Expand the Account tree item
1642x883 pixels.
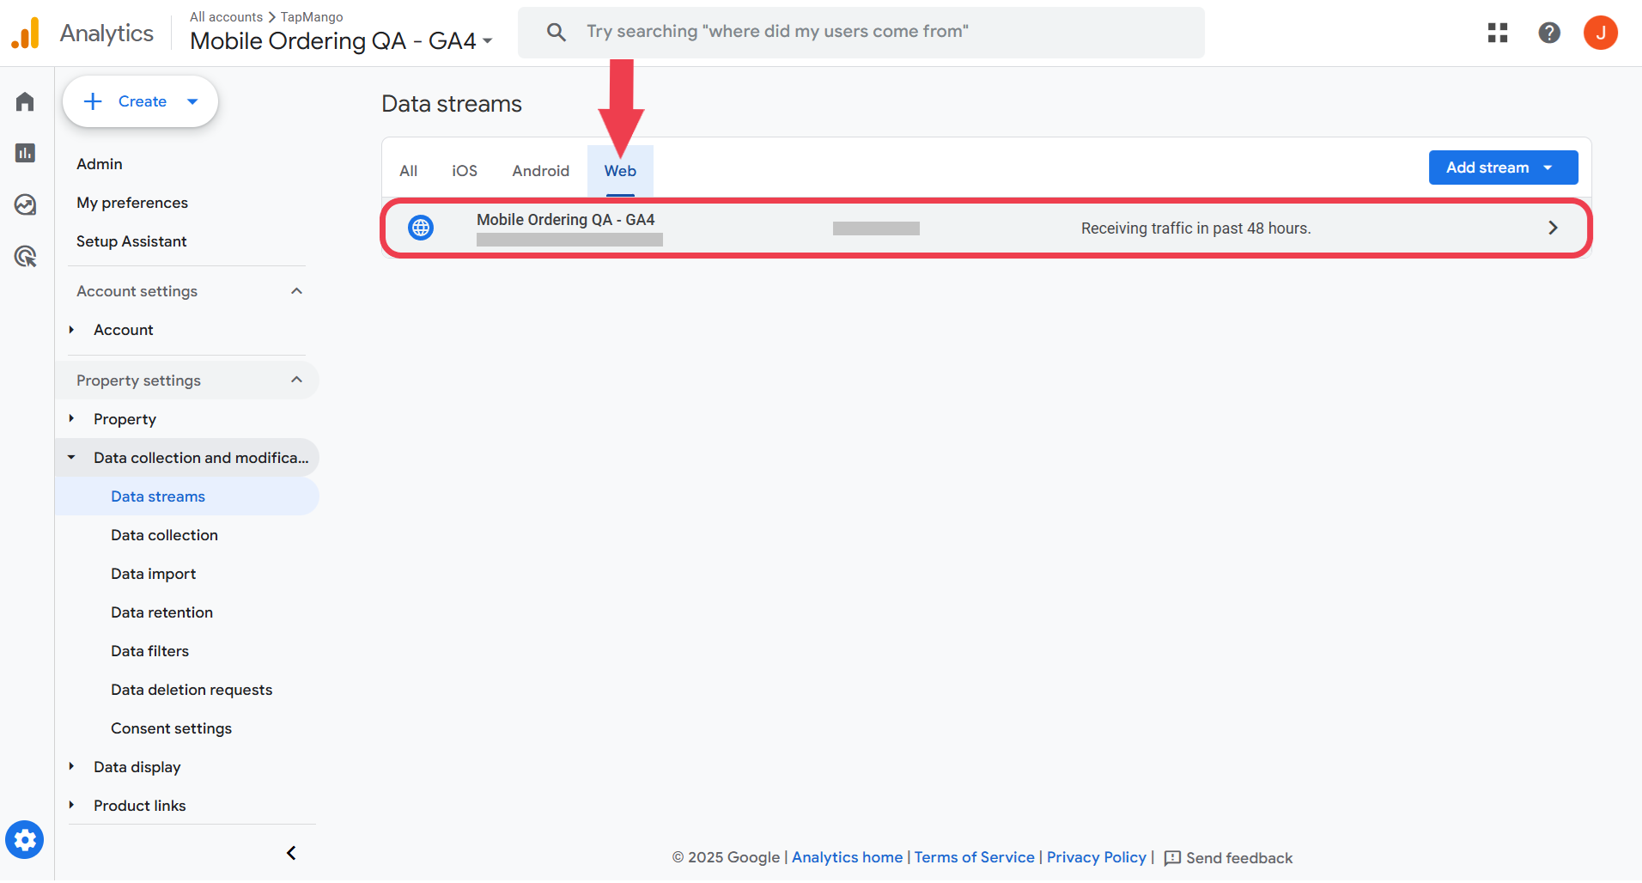coord(72,330)
